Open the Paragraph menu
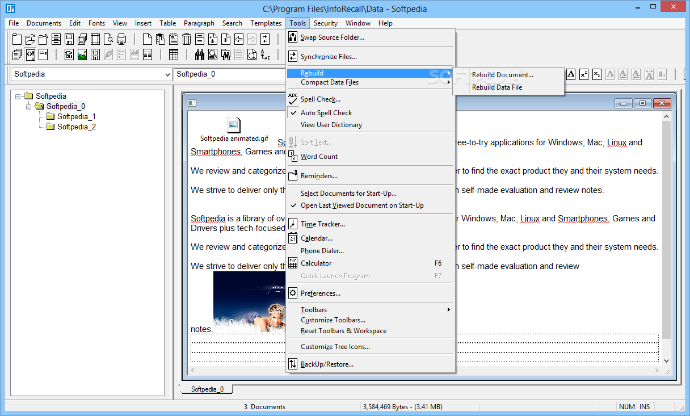This screenshot has height=416, width=690. coord(199,23)
